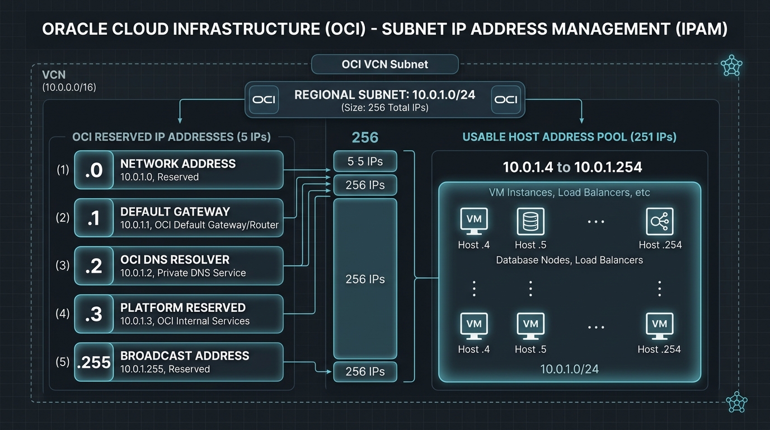
Task: Click the '(1)' row number
Action: (63, 170)
